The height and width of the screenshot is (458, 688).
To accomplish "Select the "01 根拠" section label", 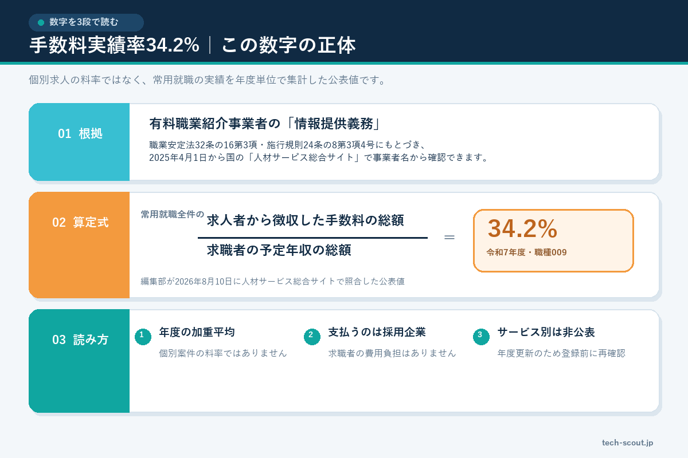I will pyautogui.click(x=80, y=133).
